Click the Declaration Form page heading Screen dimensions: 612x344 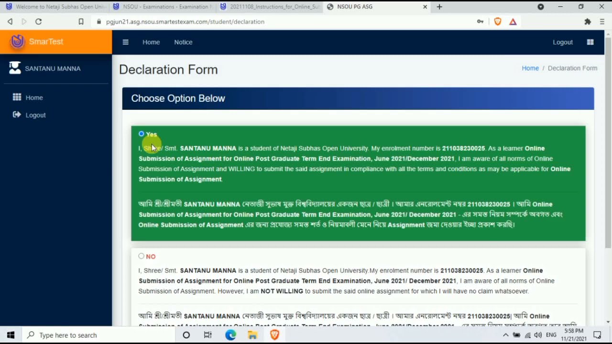point(168,70)
